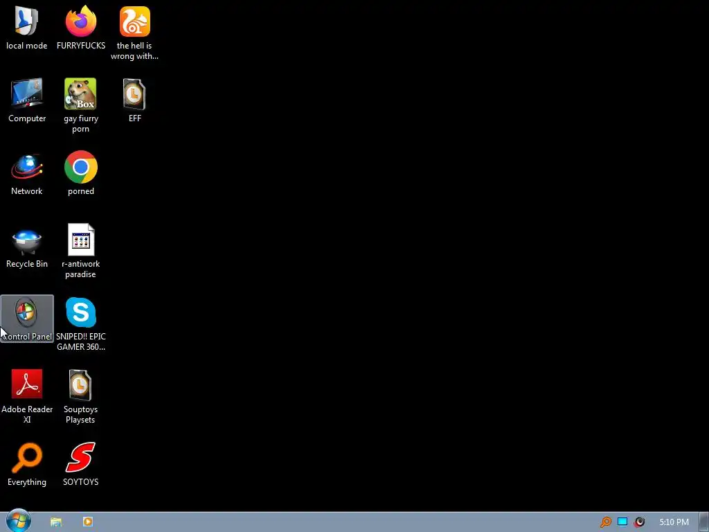Open the 5:10 PM taskbar clock
709x532 pixels.
674,522
